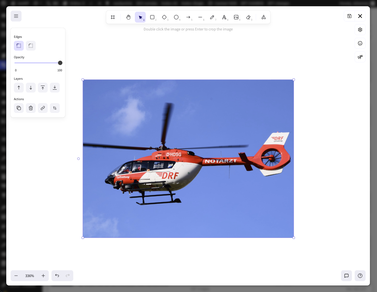
Task: Activate the Hand pan tool
Action: (128, 17)
